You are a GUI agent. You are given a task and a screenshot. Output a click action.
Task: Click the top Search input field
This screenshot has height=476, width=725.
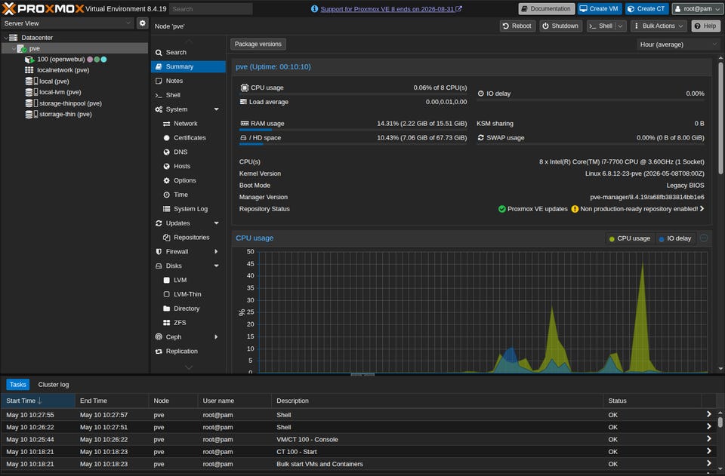pyautogui.click(x=211, y=9)
